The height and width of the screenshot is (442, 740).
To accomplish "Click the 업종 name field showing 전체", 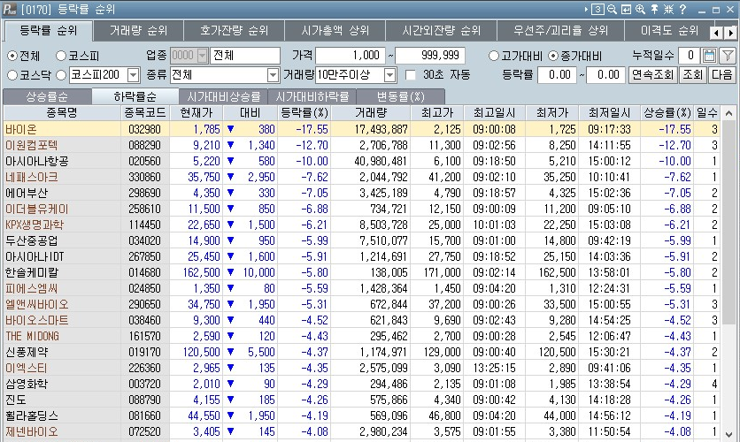I will [x=245, y=56].
